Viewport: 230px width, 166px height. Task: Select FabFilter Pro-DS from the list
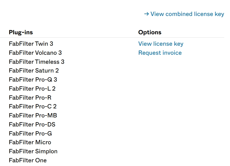click(32, 125)
